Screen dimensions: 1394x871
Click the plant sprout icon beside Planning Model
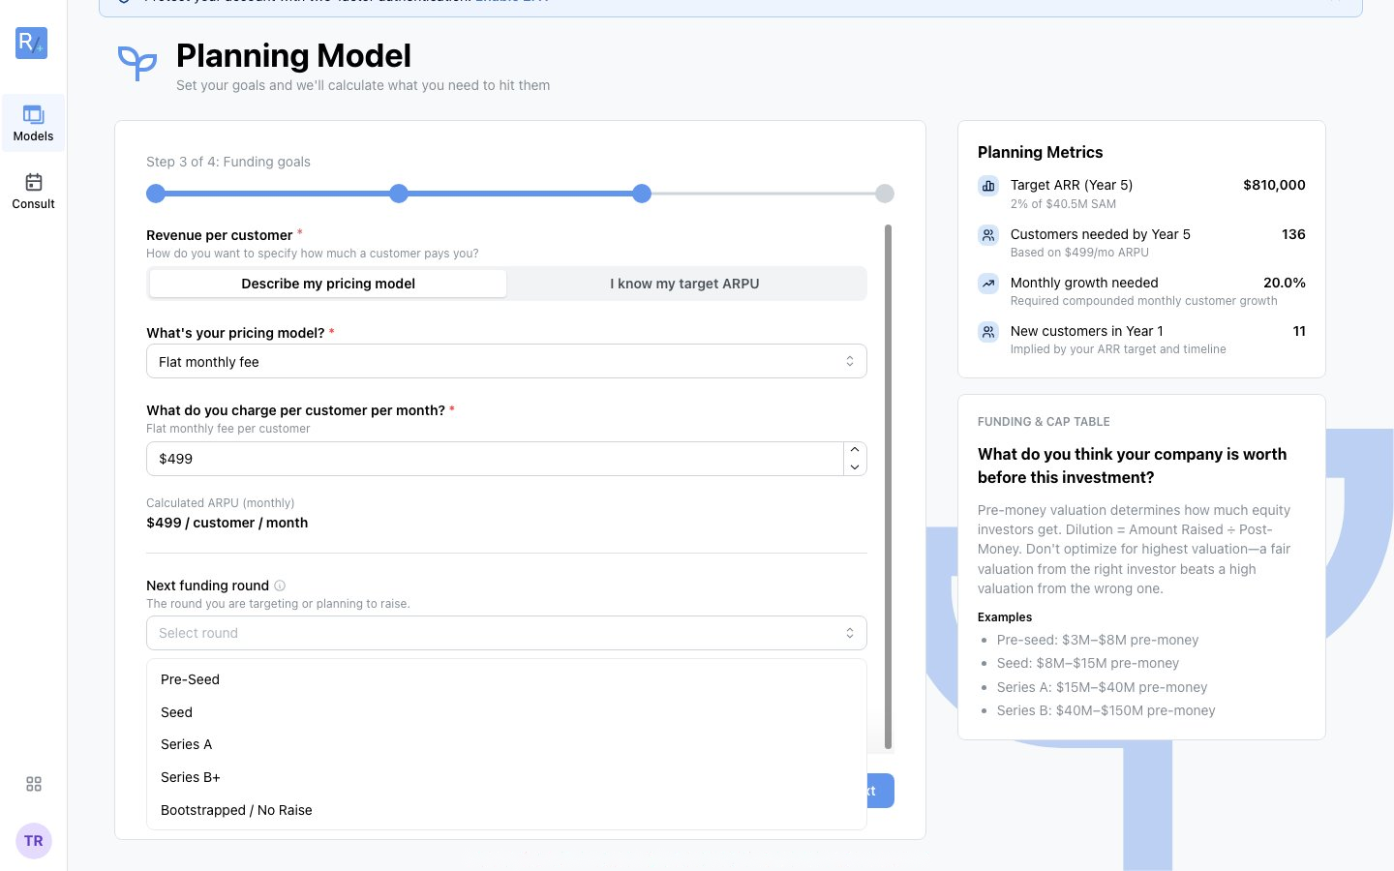(137, 64)
